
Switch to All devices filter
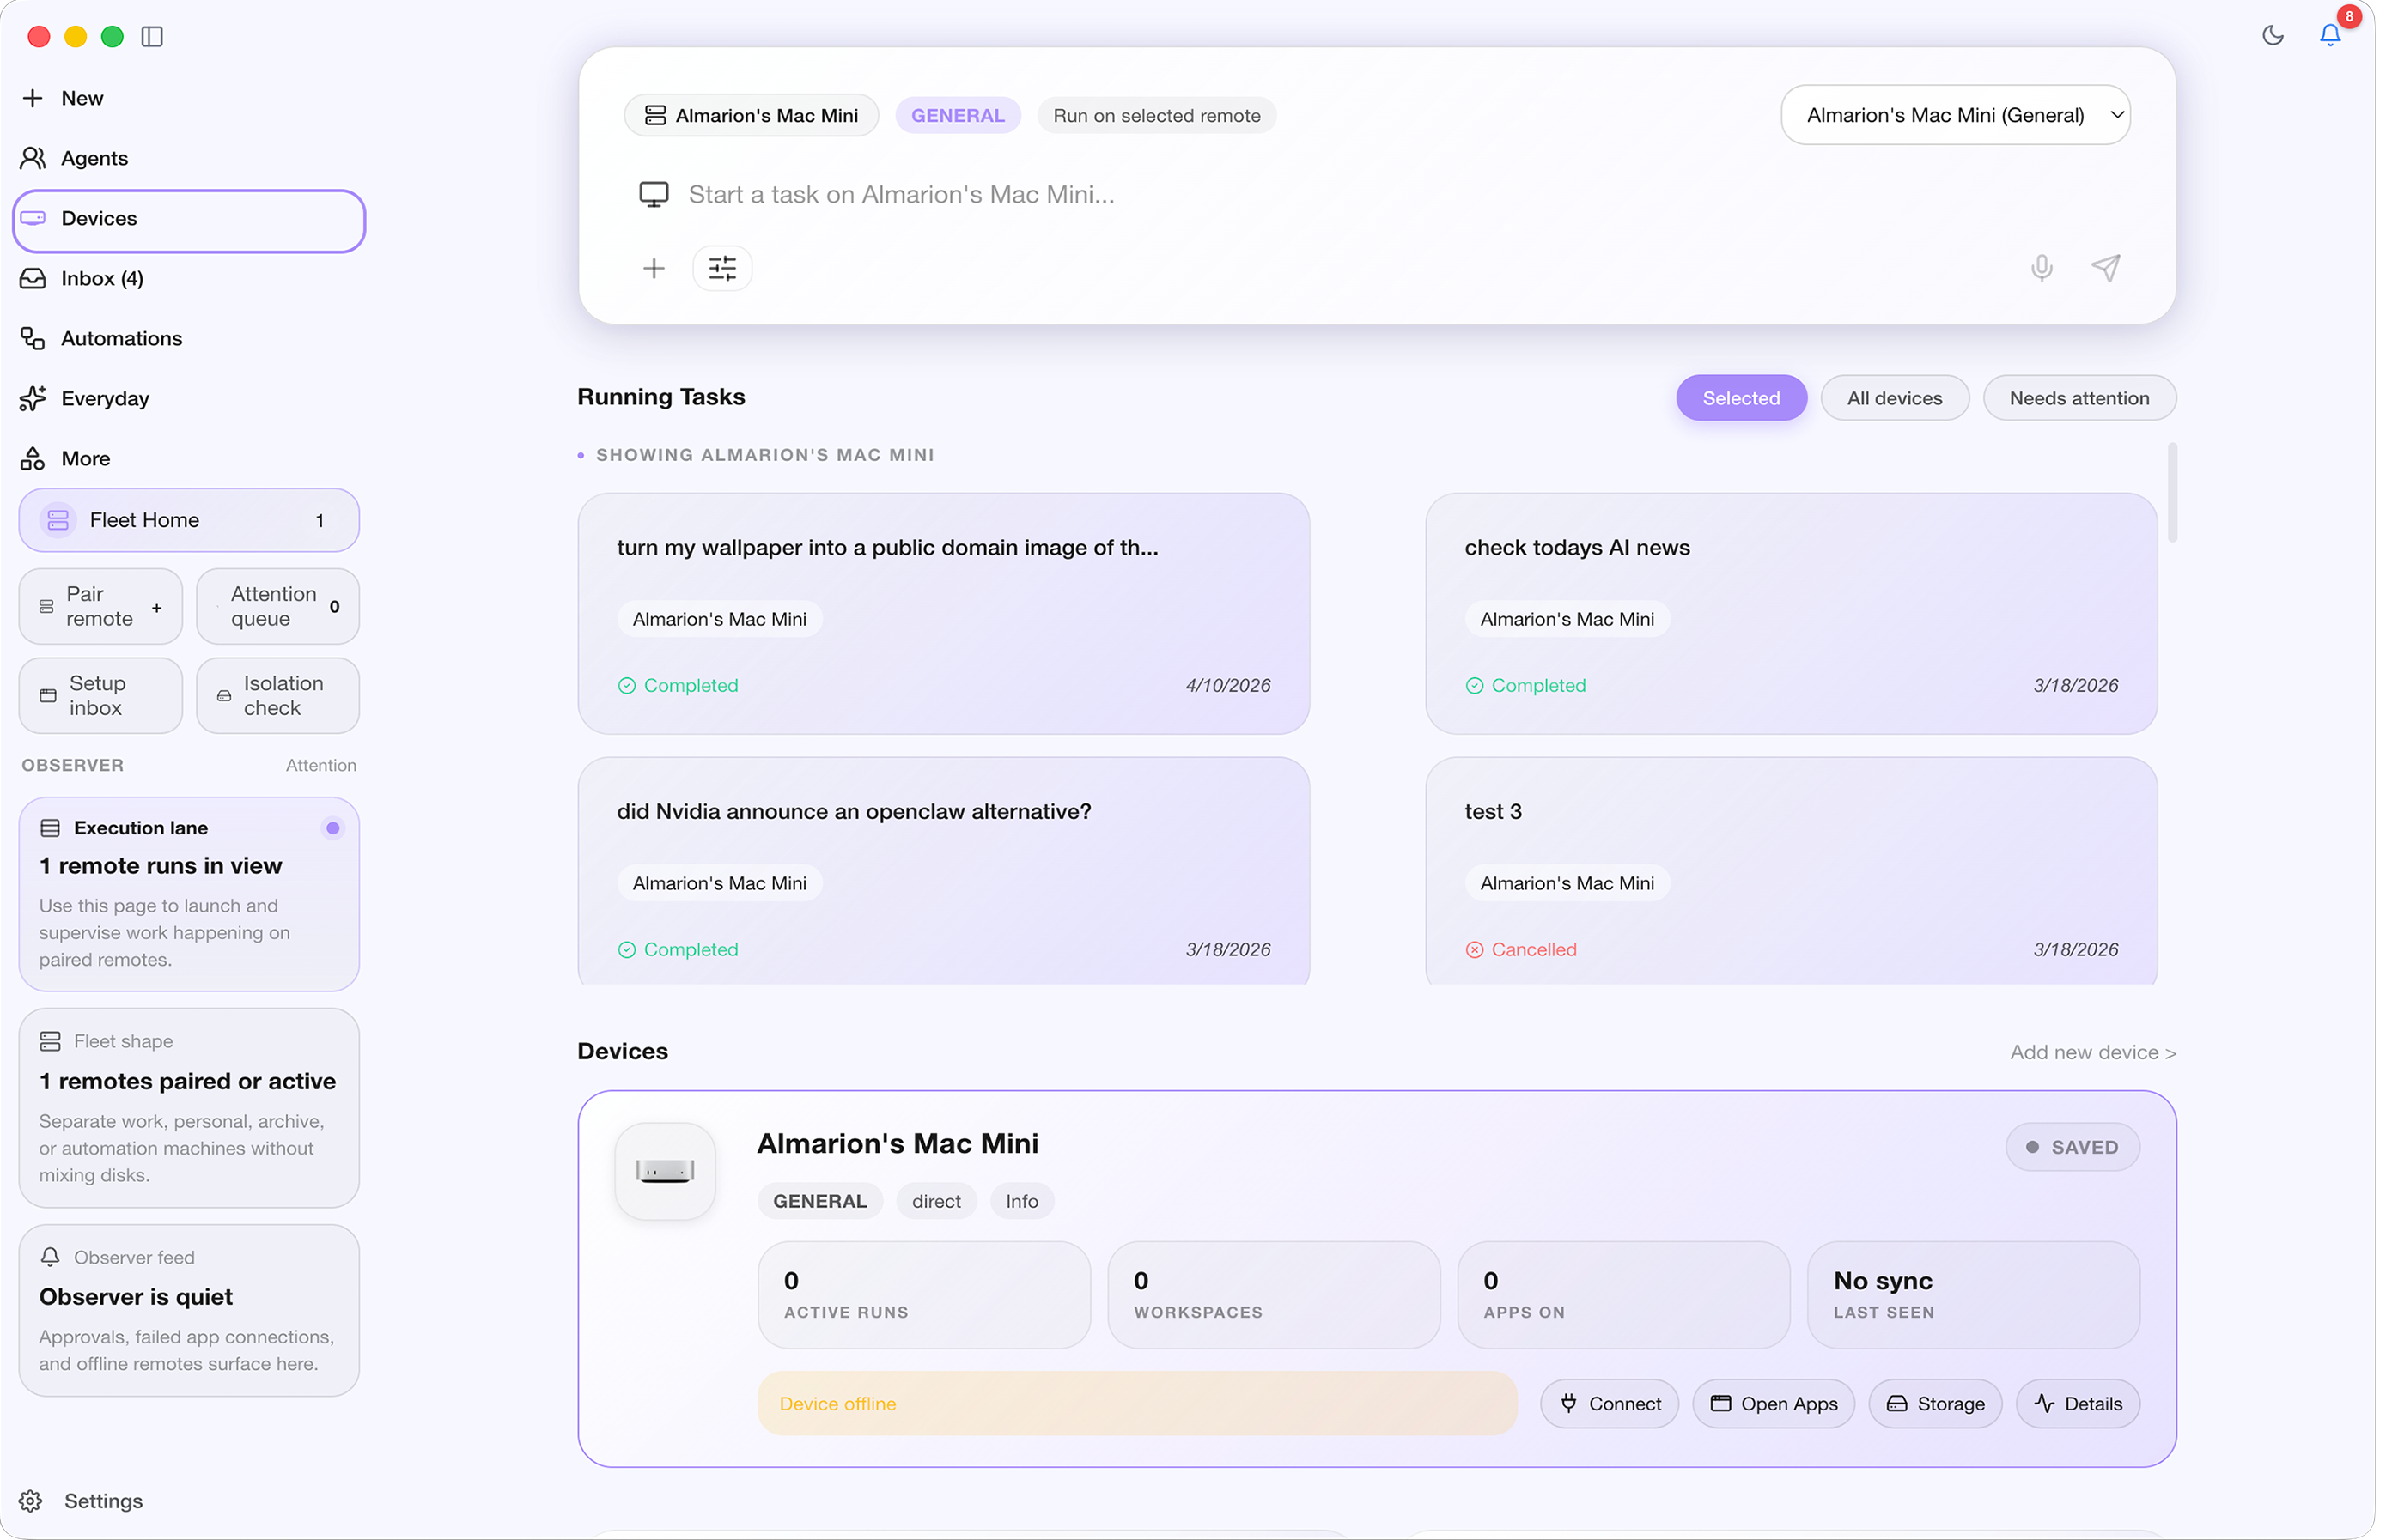coord(1895,398)
